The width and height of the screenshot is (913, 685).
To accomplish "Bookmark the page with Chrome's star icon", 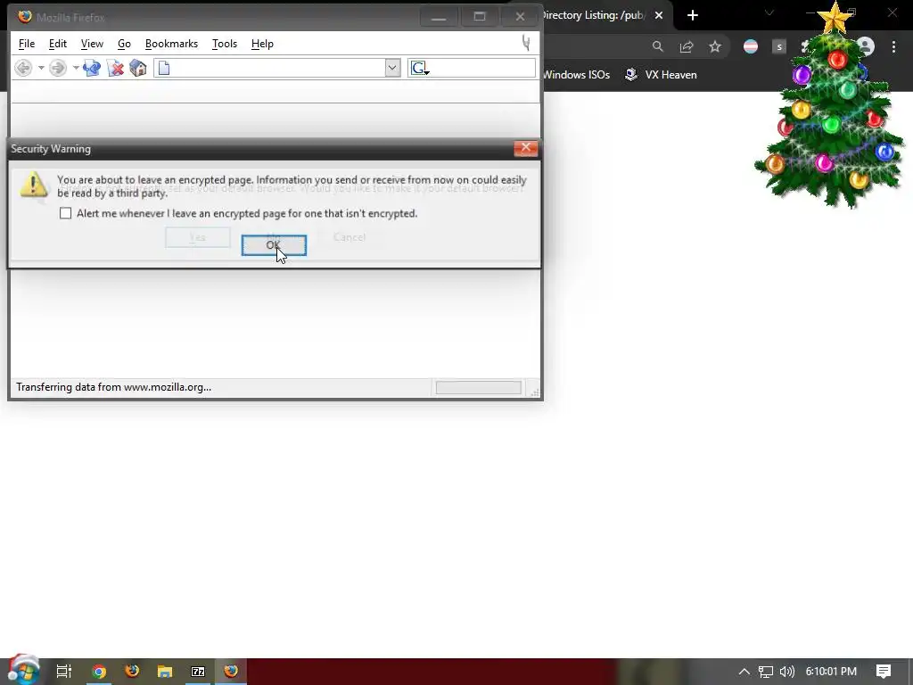I will tap(715, 46).
